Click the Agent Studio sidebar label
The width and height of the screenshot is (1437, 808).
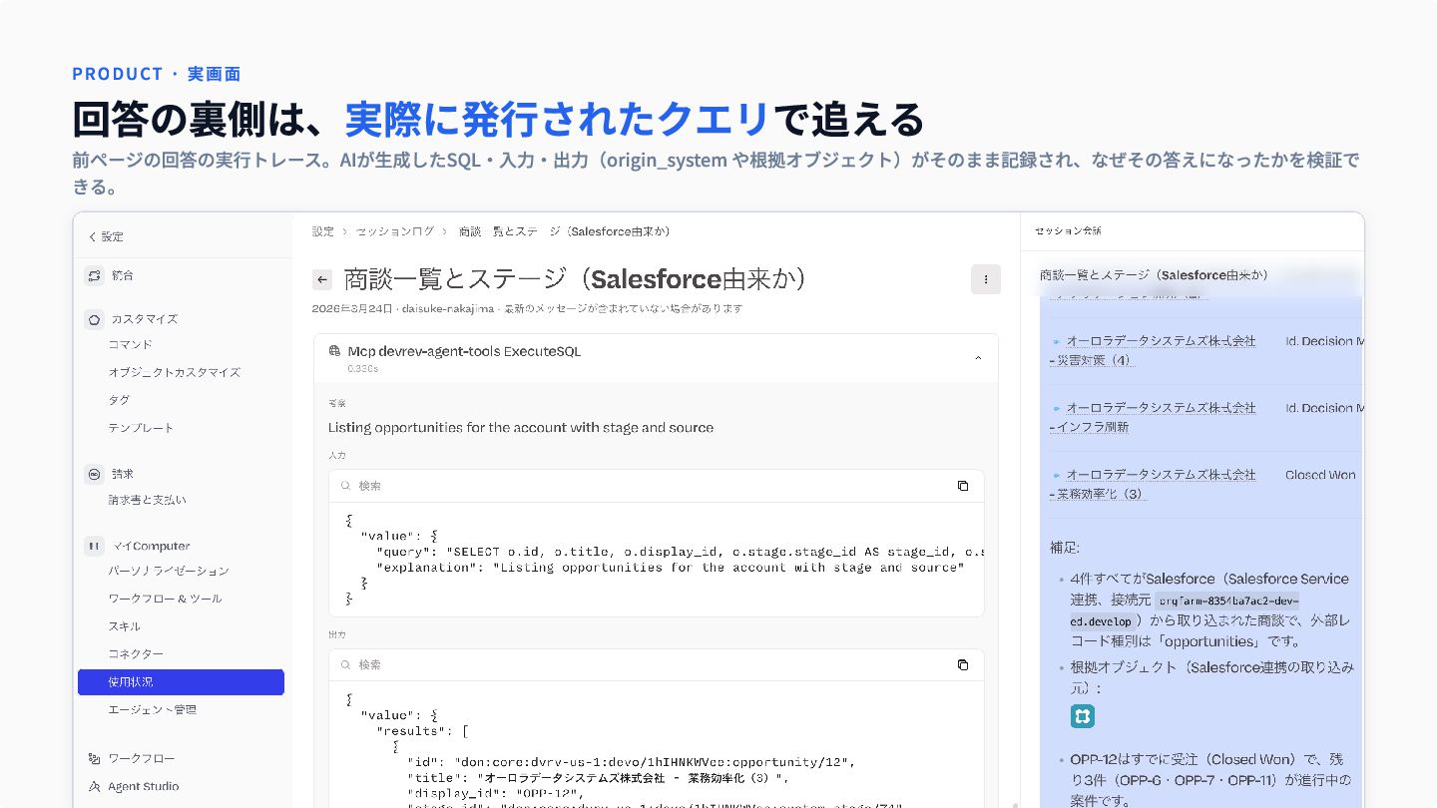click(x=144, y=786)
